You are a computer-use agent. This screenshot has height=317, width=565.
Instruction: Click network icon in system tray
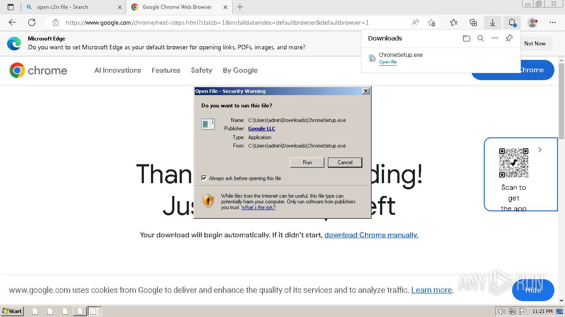point(512,311)
